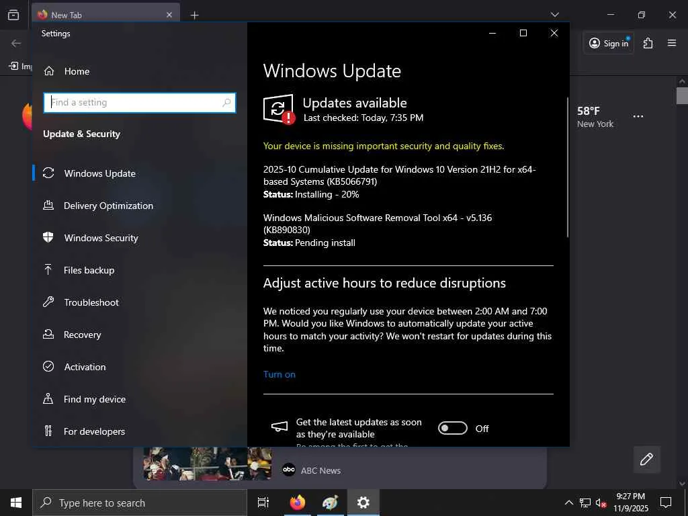Close the New Tab tab in Firefox
688x516 pixels.
click(169, 15)
